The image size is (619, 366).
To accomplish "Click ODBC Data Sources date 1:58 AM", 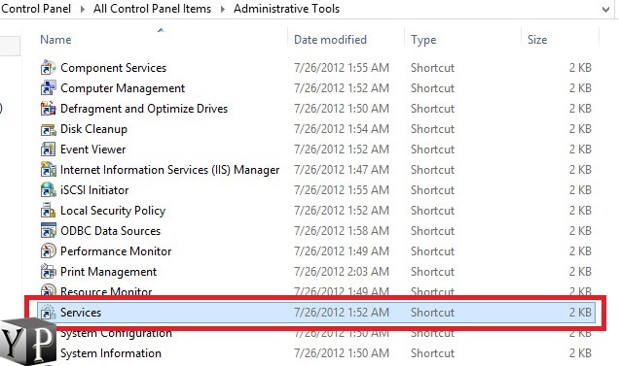I will (x=342, y=231).
